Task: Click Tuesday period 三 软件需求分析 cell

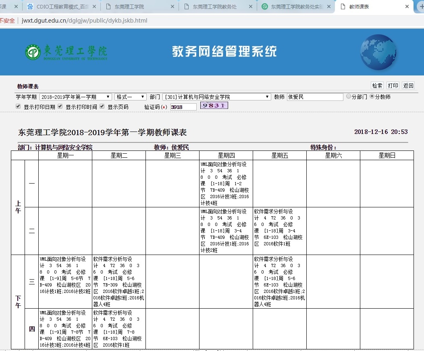Action: tap(119, 282)
